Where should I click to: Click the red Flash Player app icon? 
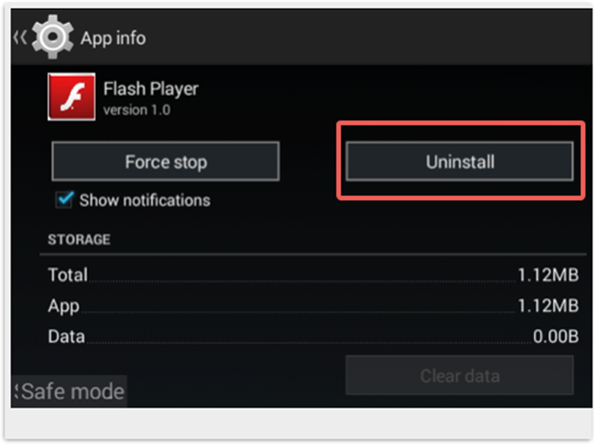(x=72, y=97)
